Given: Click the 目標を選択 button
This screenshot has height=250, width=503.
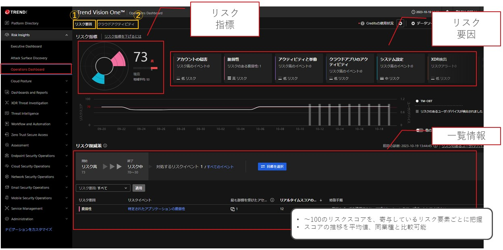Looking at the screenshot, I should [272, 166].
